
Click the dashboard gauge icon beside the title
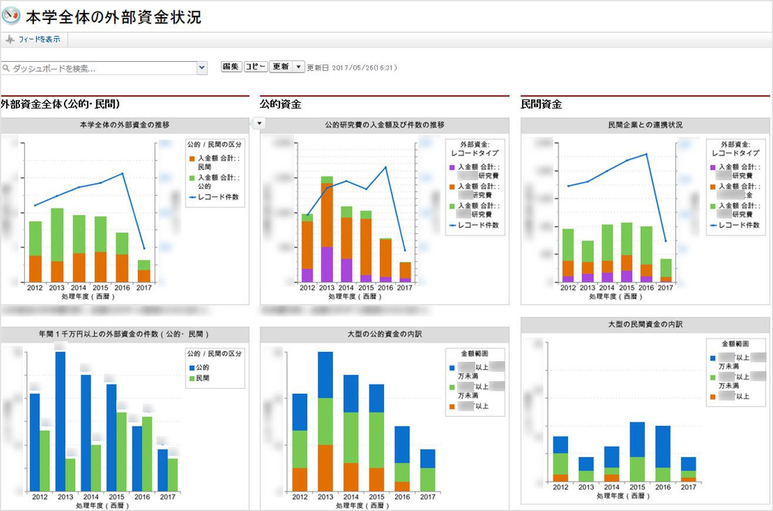point(11,16)
